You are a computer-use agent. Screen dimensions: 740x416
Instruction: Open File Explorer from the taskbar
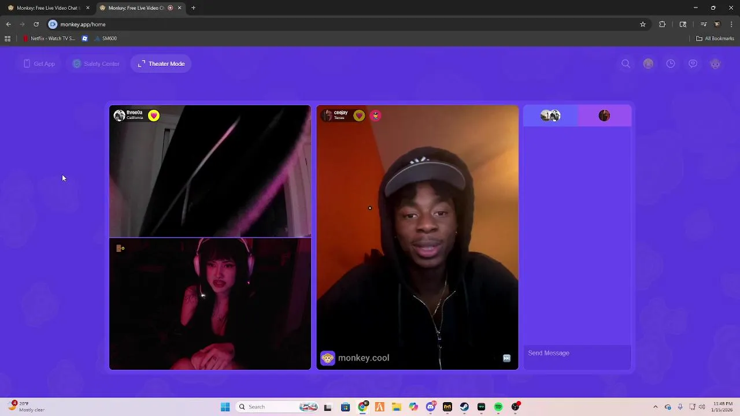[x=397, y=407]
